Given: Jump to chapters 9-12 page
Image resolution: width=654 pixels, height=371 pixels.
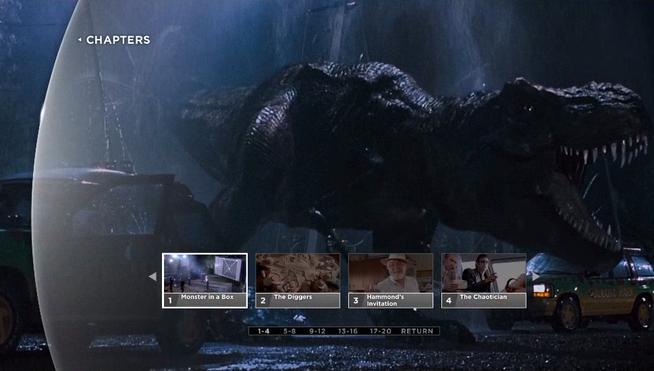Looking at the screenshot, I should 317,331.
